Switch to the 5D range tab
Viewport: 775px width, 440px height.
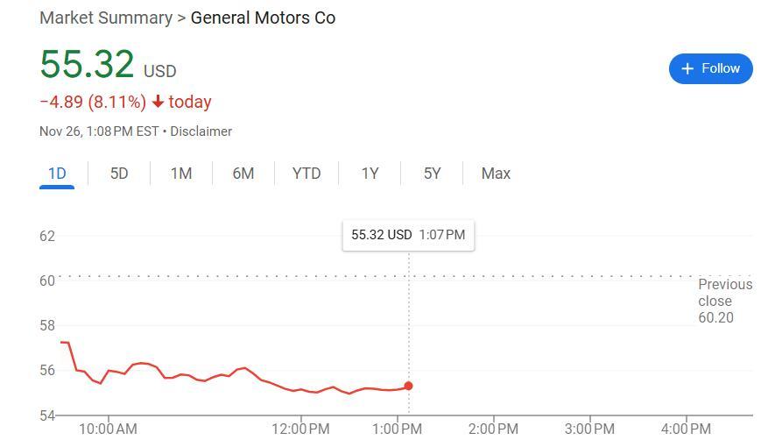(x=119, y=174)
